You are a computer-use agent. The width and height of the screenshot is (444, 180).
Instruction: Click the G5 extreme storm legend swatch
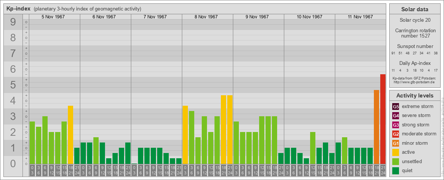(396, 106)
